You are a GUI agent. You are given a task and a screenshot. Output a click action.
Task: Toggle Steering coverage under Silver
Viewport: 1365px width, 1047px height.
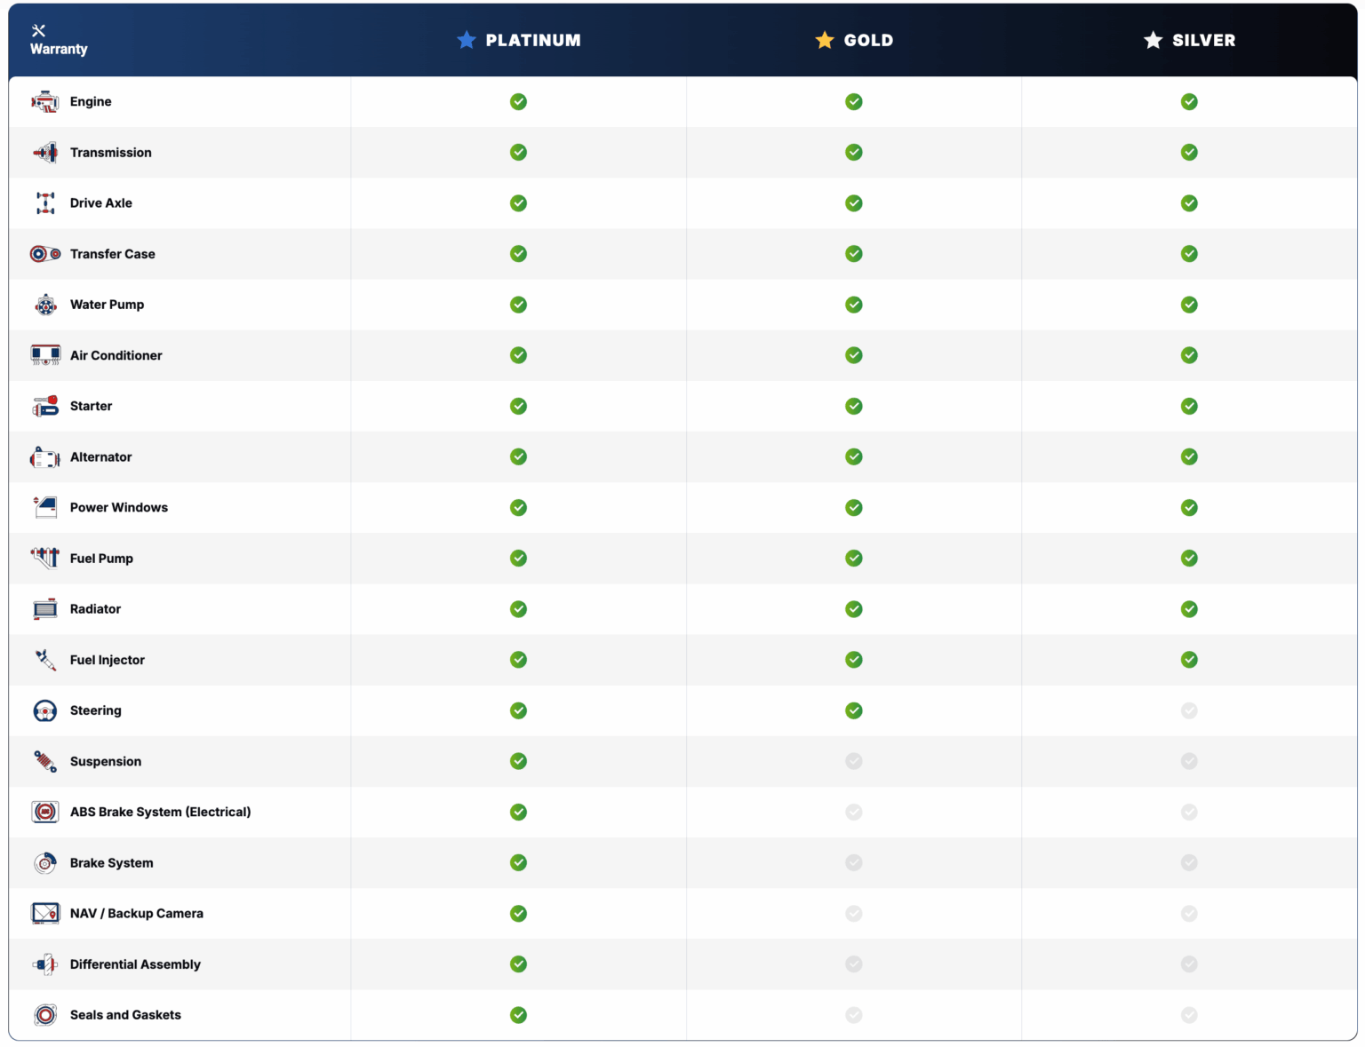(1189, 710)
